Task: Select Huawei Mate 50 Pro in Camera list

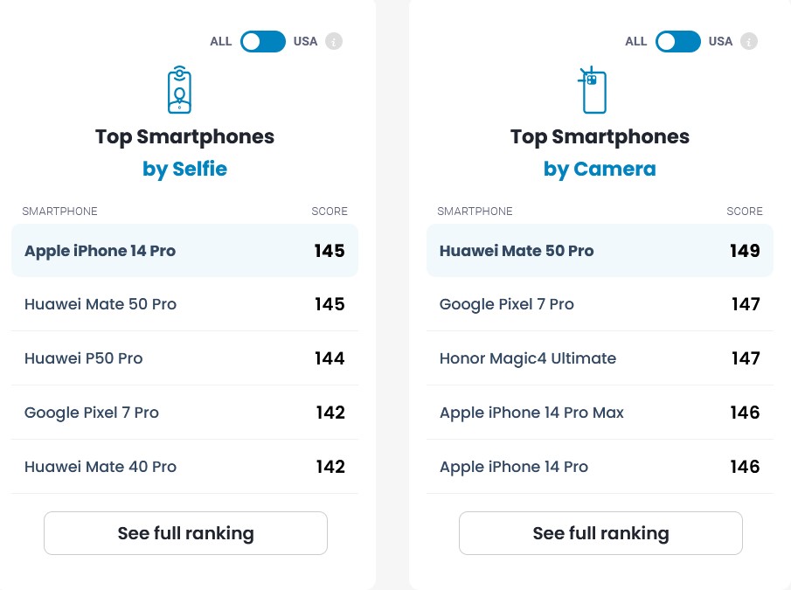Action: (x=517, y=251)
